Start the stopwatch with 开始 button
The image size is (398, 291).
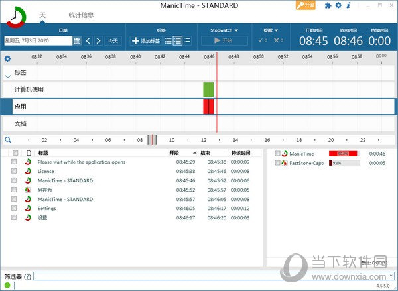(224, 40)
